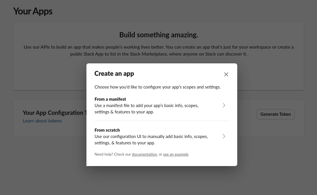
Task: Select the From a manifest heading
Action: click(110, 99)
